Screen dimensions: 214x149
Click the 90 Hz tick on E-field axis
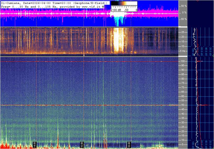point(182,70)
